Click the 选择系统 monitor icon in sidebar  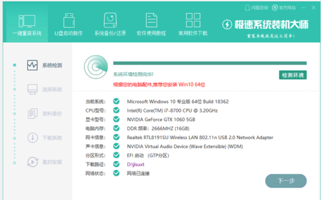click(32, 89)
